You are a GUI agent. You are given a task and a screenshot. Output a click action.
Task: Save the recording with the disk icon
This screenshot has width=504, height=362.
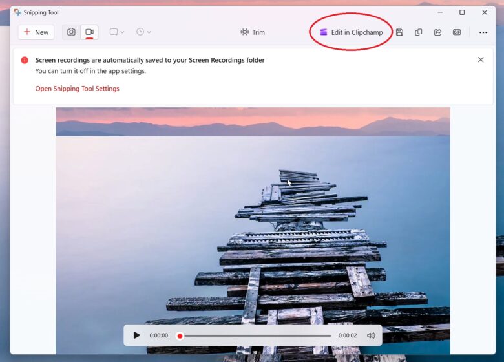point(399,32)
